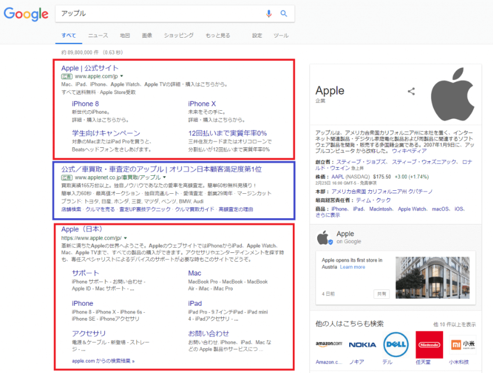Open the Nokia related search logo

pos(362,345)
